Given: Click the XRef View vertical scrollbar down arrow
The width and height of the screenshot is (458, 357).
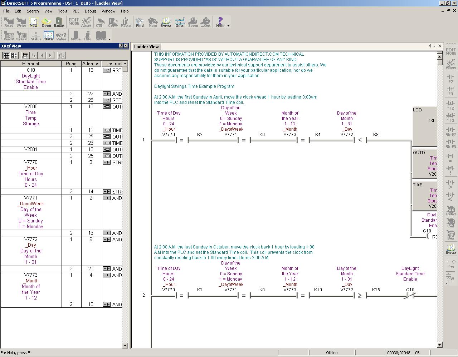Looking at the screenshot, I should pyautogui.click(x=125, y=345).
